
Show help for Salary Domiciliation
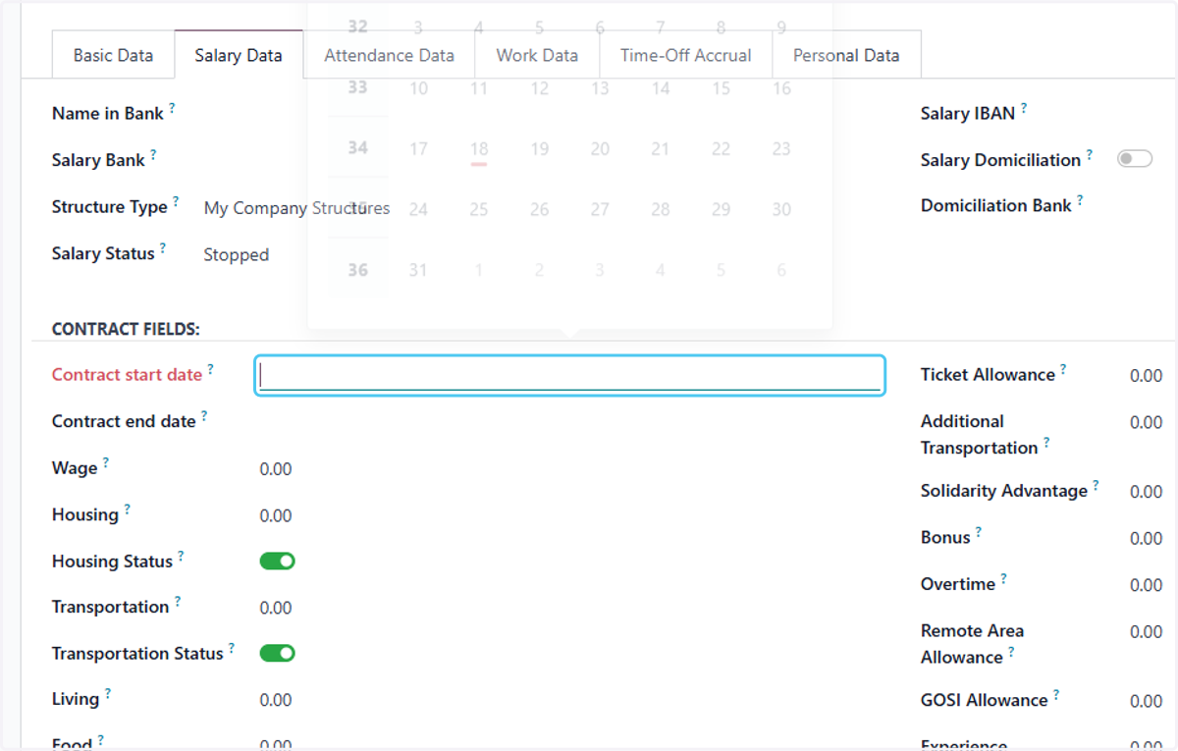click(1090, 155)
